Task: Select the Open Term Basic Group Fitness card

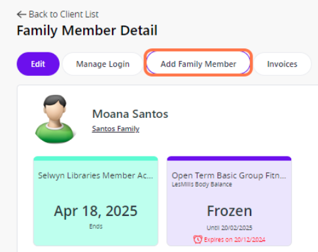Action: point(229,201)
